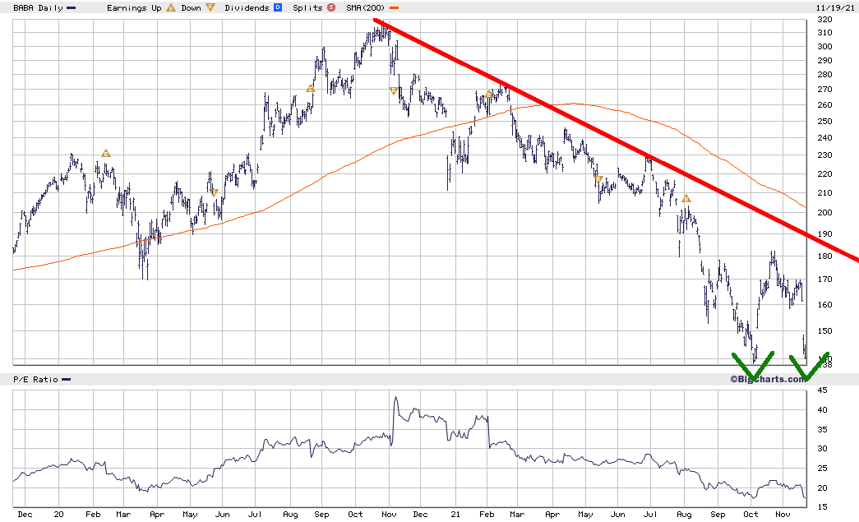Click the 210 price axis label
Viewport: 859px width, 522px height.
coord(824,193)
